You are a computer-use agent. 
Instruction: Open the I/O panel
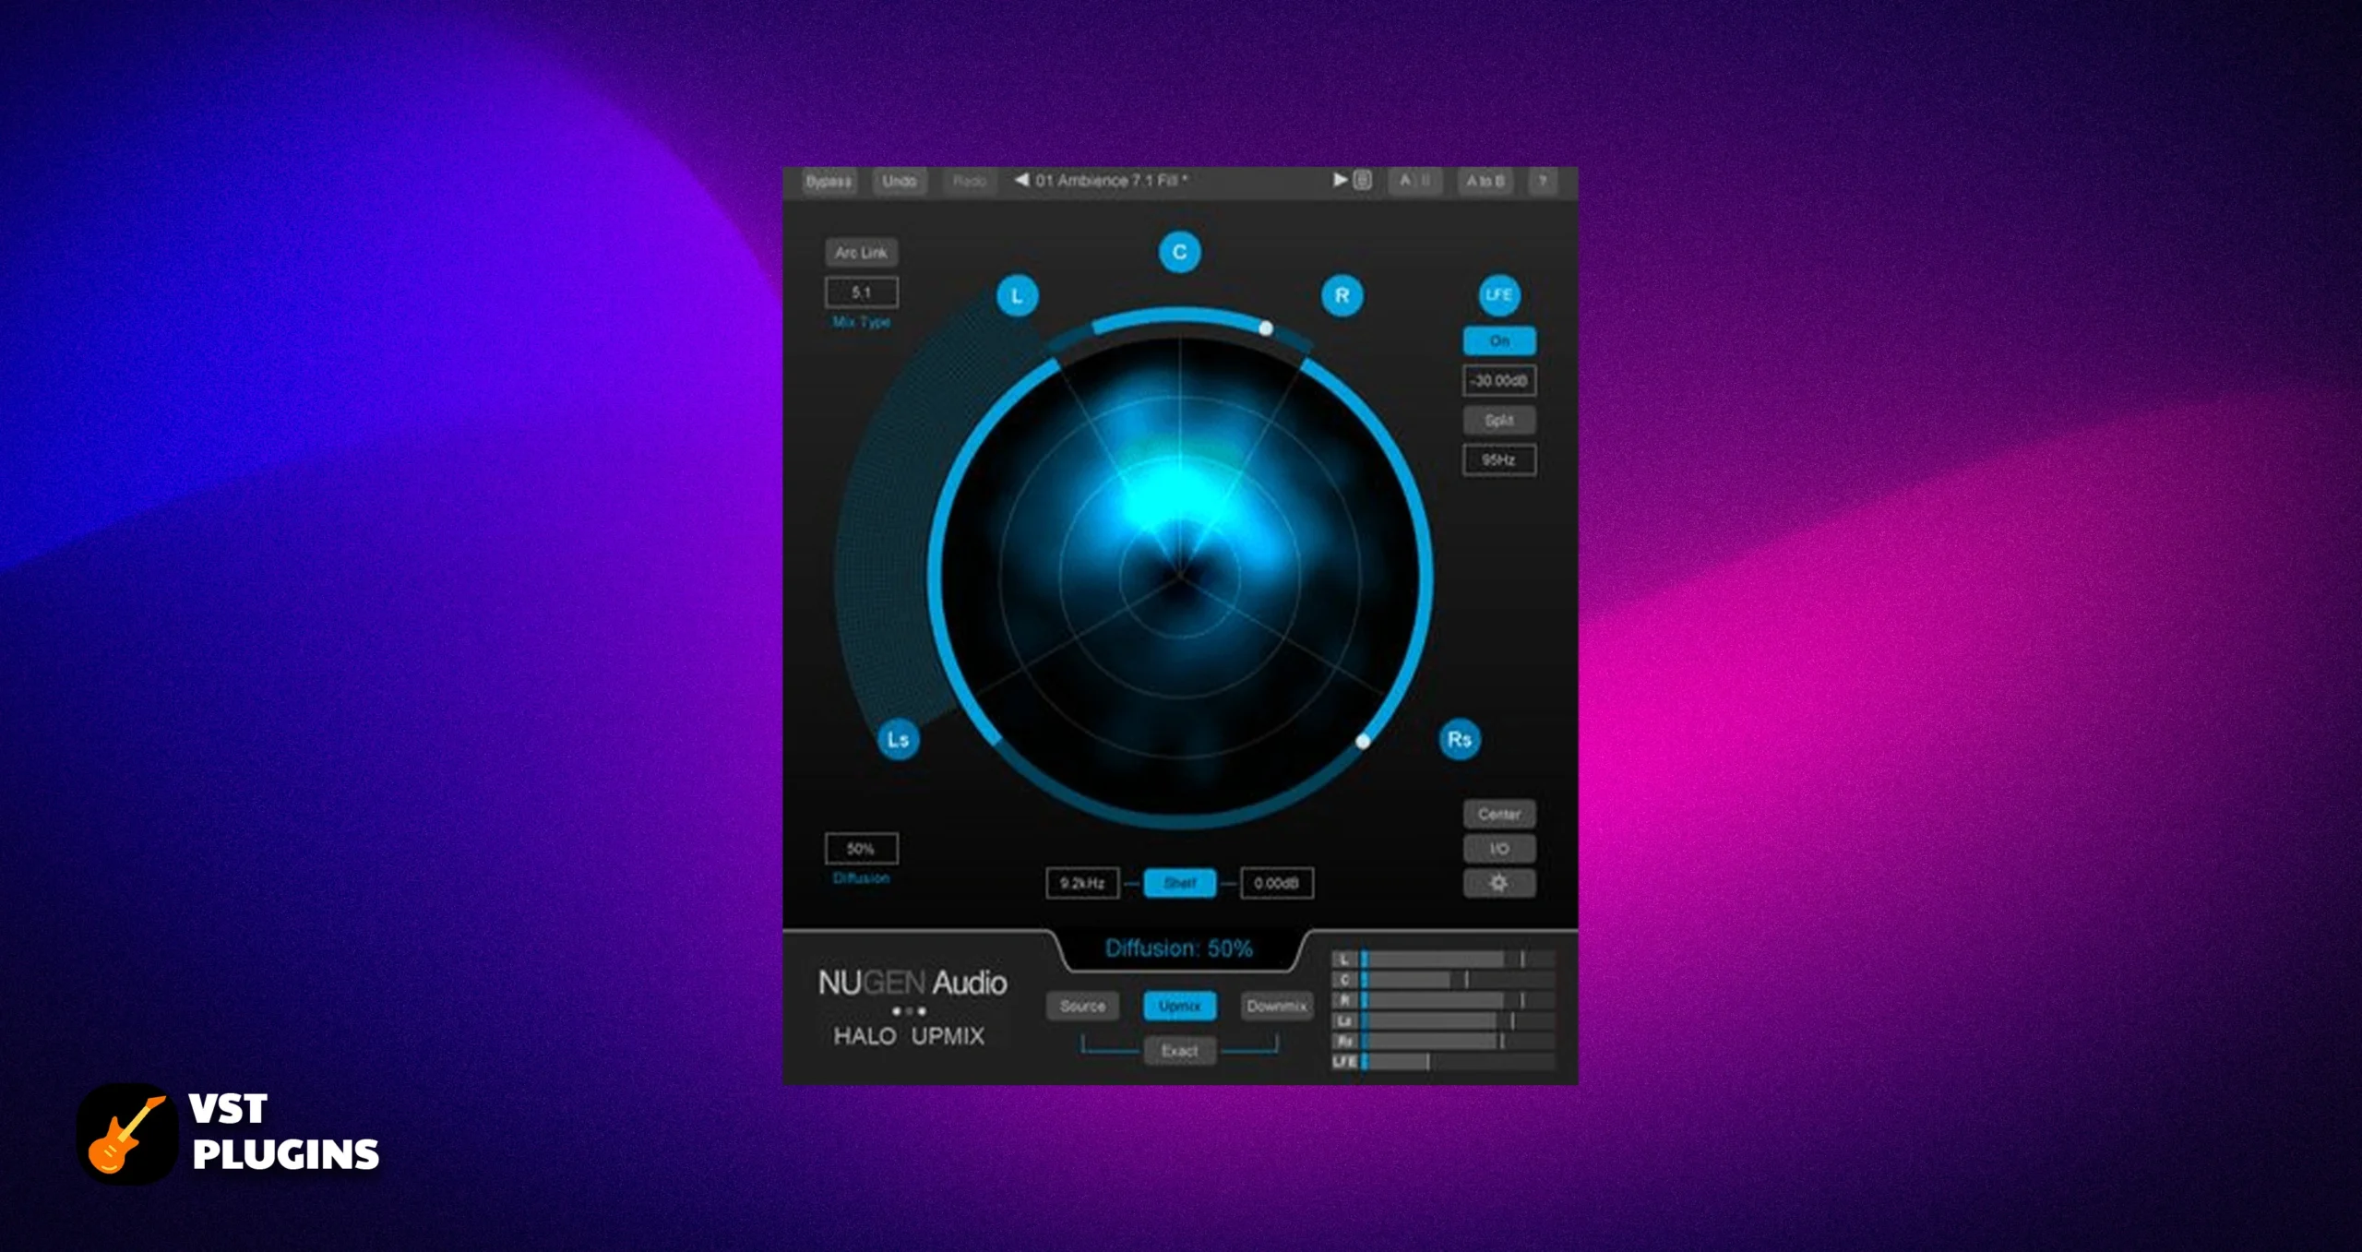pyautogui.click(x=1499, y=849)
